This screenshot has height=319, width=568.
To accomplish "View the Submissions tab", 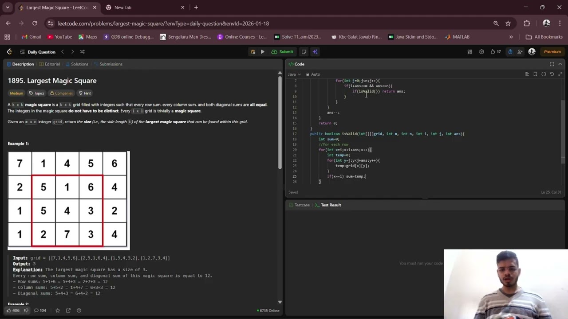I will pos(108,64).
